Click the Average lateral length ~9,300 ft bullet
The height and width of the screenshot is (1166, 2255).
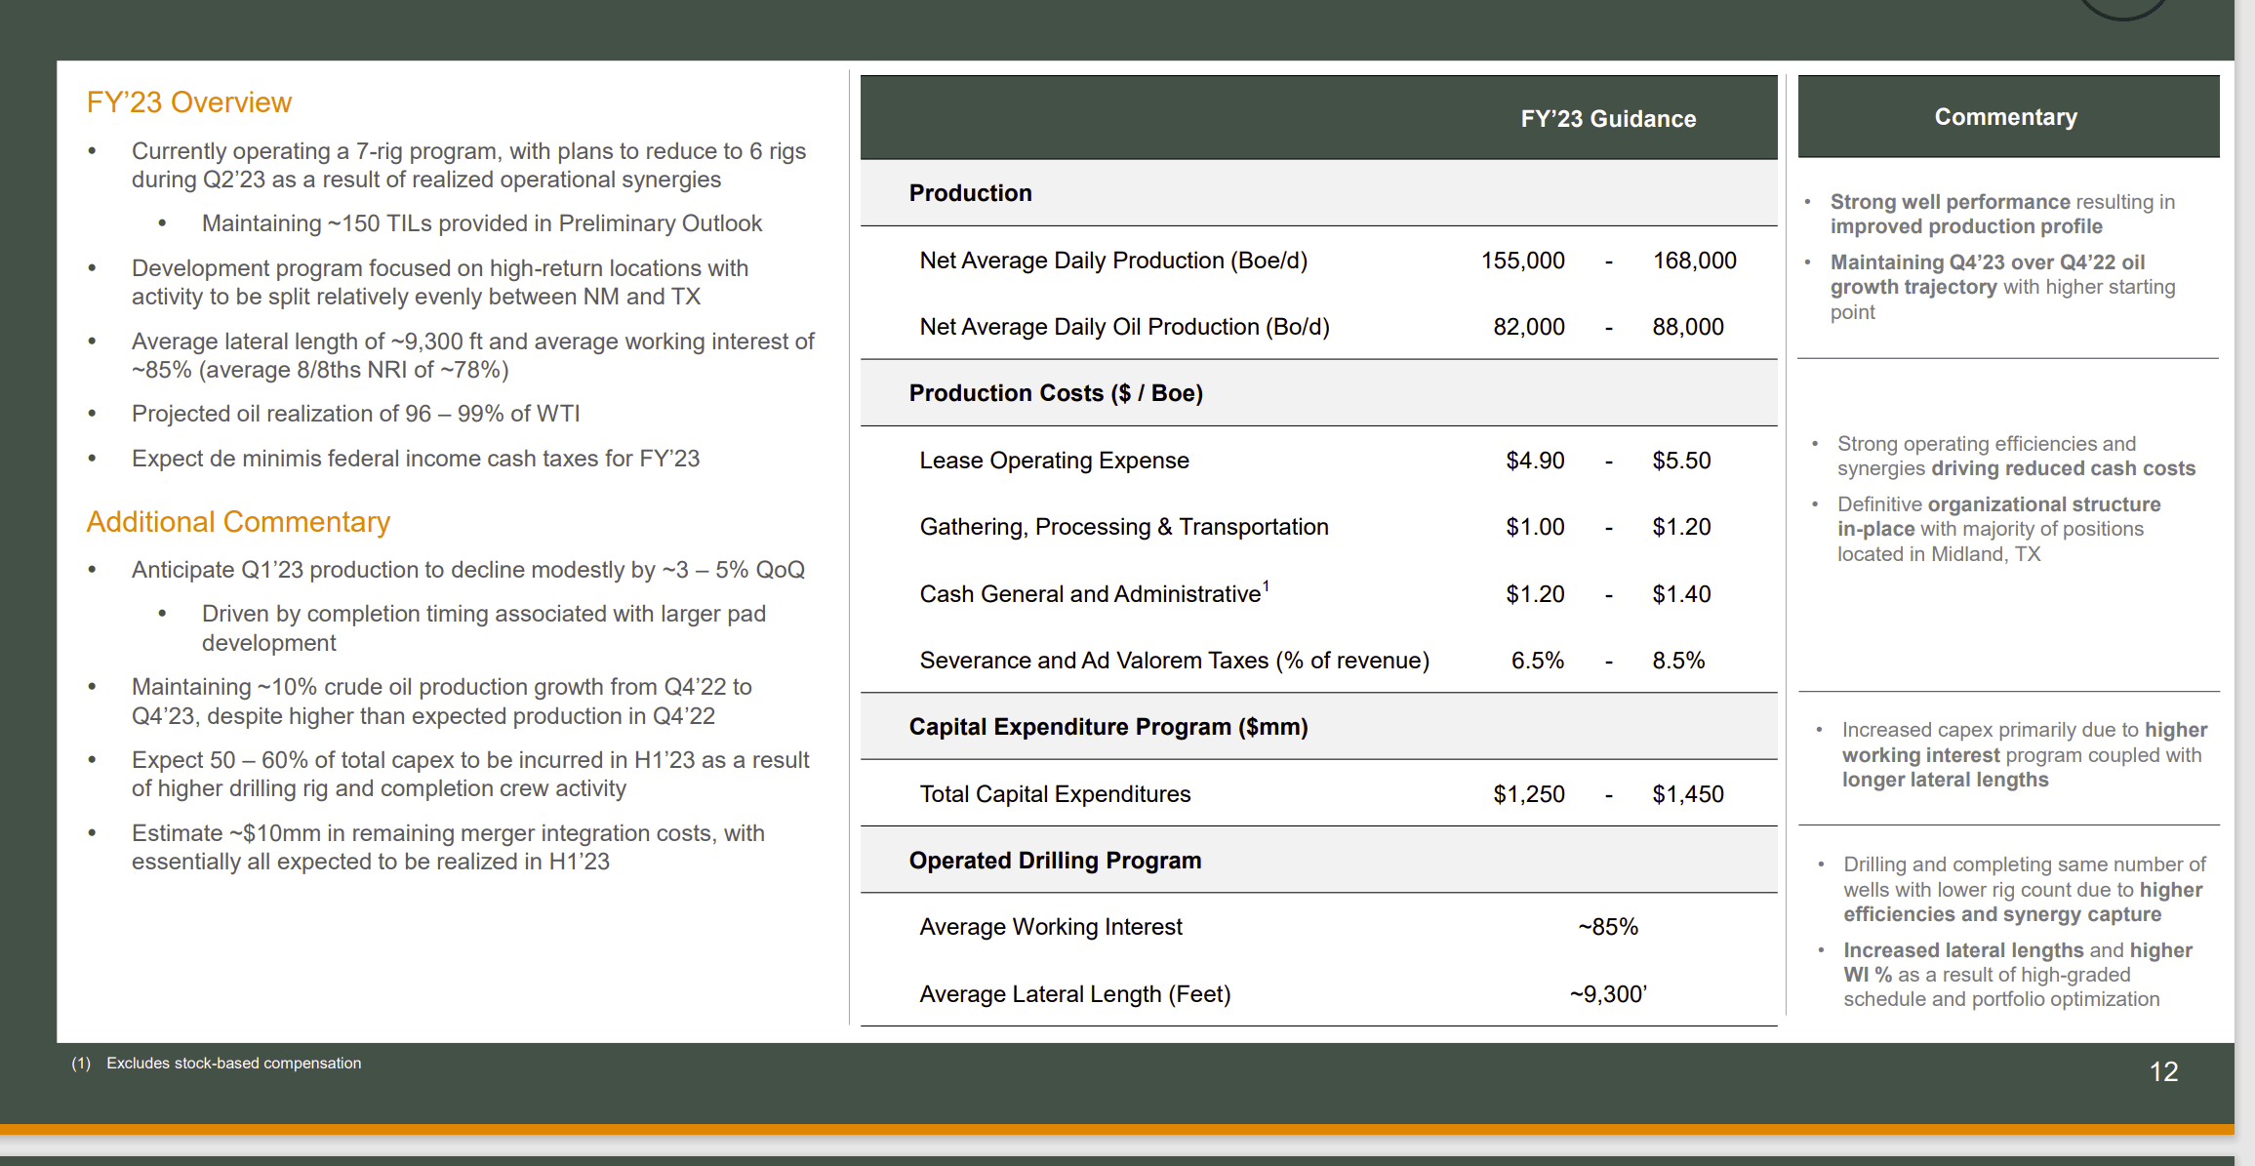(x=473, y=355)
